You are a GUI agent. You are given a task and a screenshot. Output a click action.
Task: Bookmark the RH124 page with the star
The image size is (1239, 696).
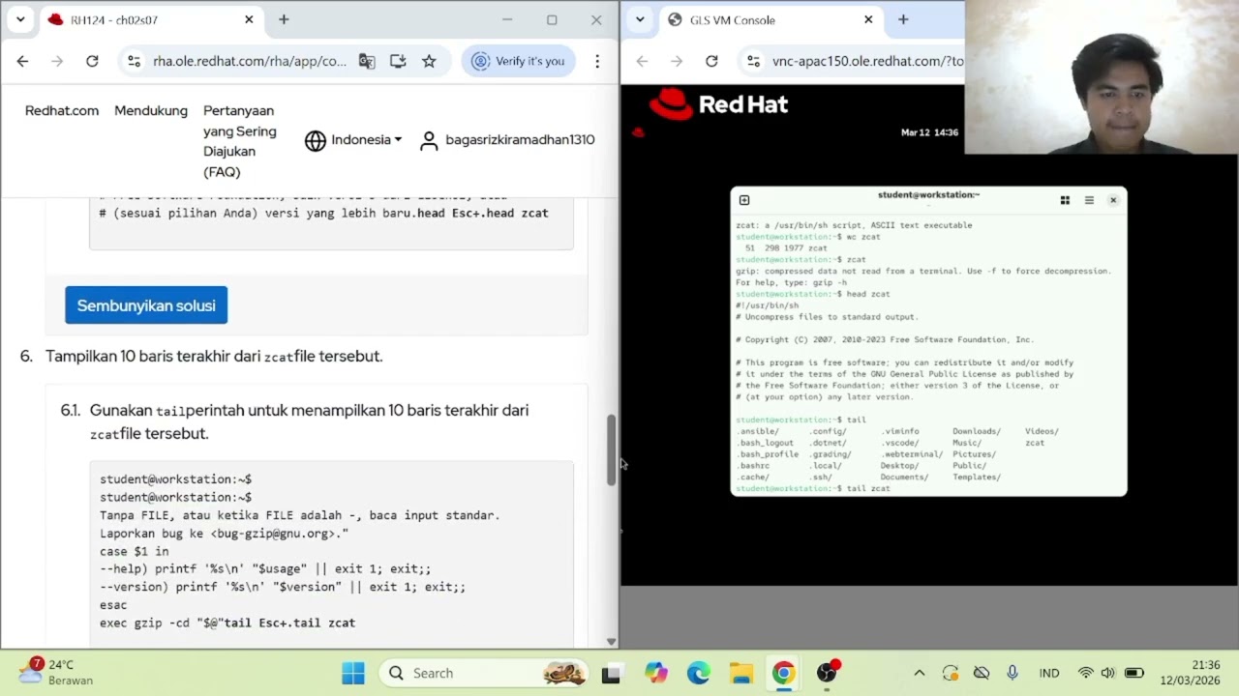[429, 61]
